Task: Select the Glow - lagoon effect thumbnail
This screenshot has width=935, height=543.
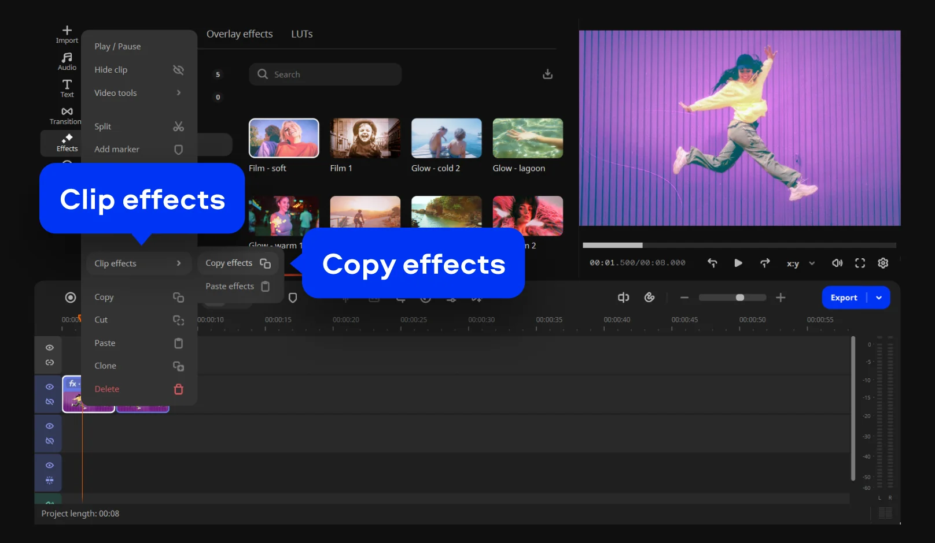Action: pyautogui.click(x=527, y=139)
